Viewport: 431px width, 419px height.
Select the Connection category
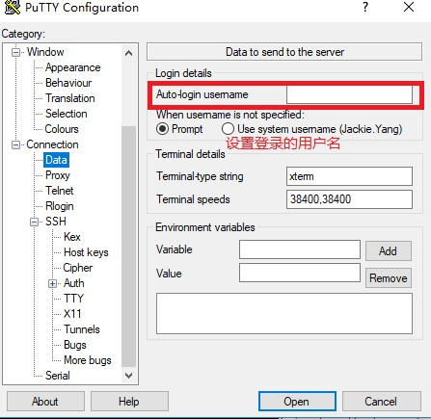[52, 144]
